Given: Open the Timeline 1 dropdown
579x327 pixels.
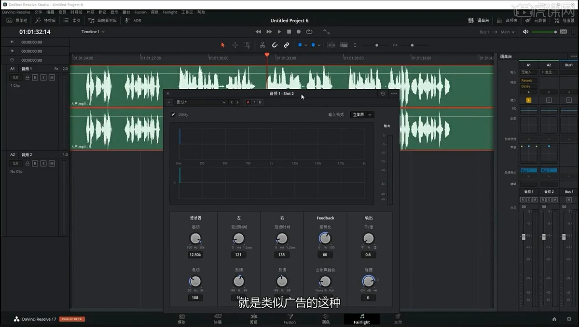Looking at the screenshot, I should (93, 32).
